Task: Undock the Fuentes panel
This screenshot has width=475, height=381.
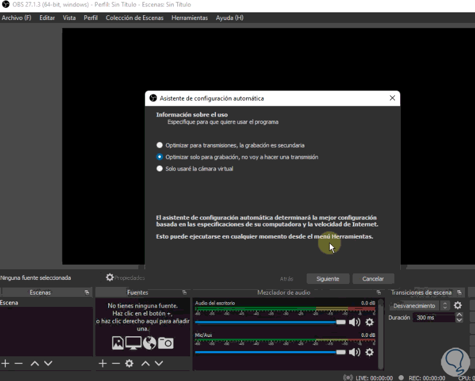Action: coord(184,293)
